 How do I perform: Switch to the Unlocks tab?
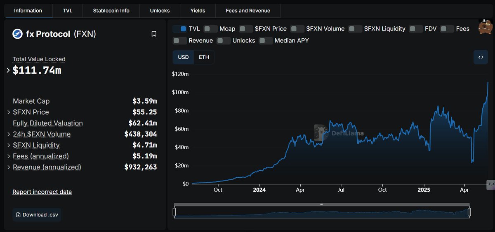pos(160,11)
